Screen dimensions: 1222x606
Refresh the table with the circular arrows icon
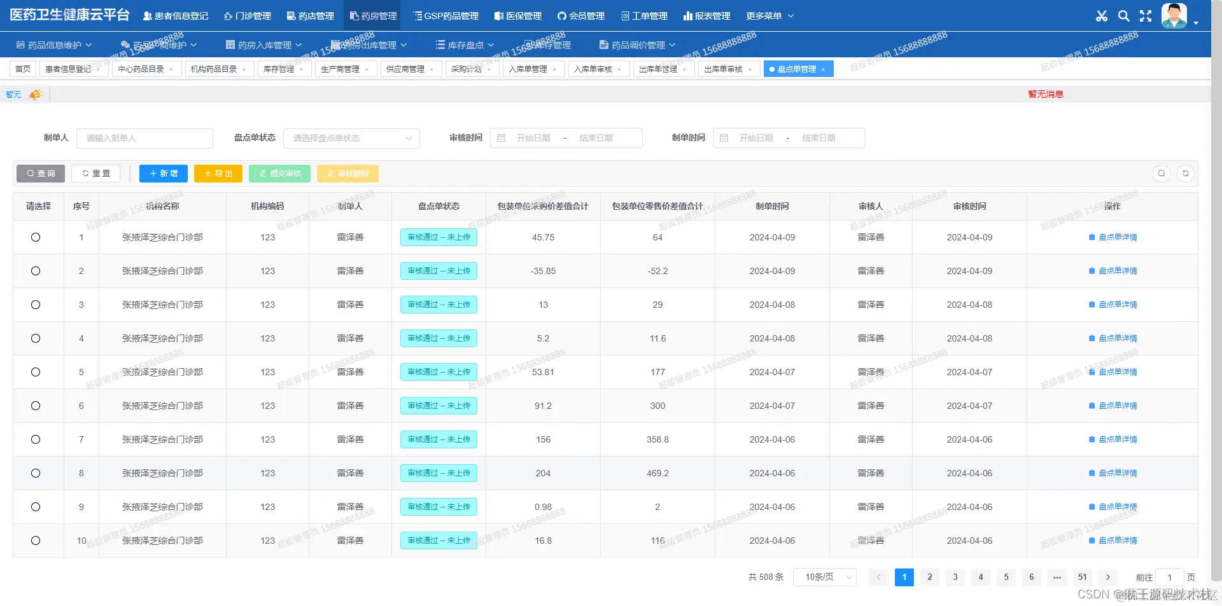pos(1185,173)
